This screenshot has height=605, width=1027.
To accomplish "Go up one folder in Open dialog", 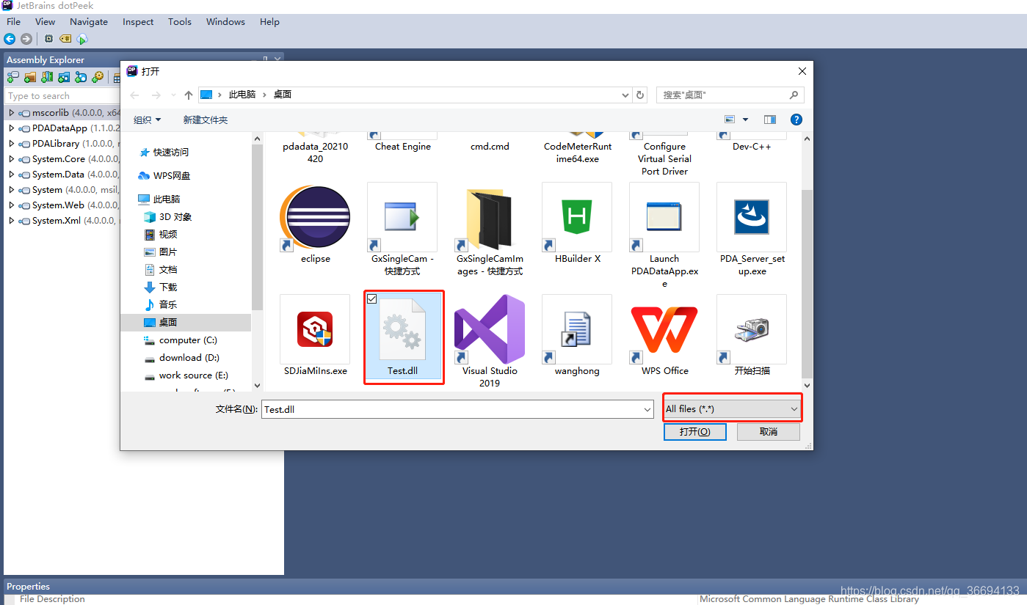I will coord(189,95).
